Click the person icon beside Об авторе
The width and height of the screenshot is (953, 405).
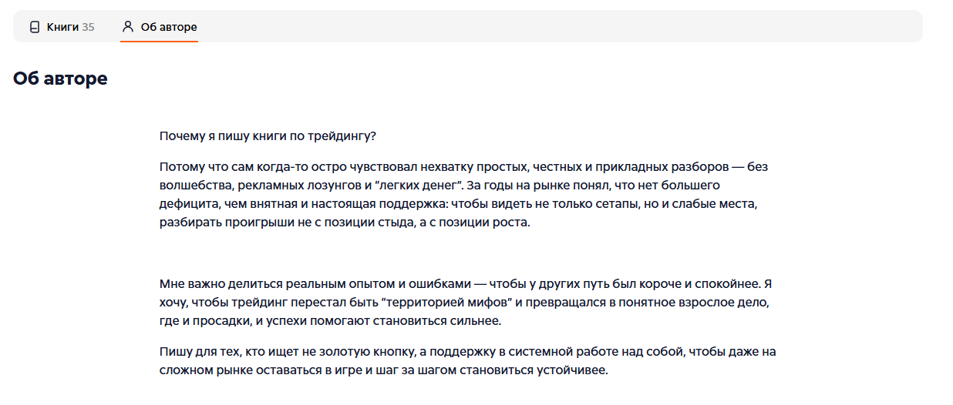(x=128, y=27)
